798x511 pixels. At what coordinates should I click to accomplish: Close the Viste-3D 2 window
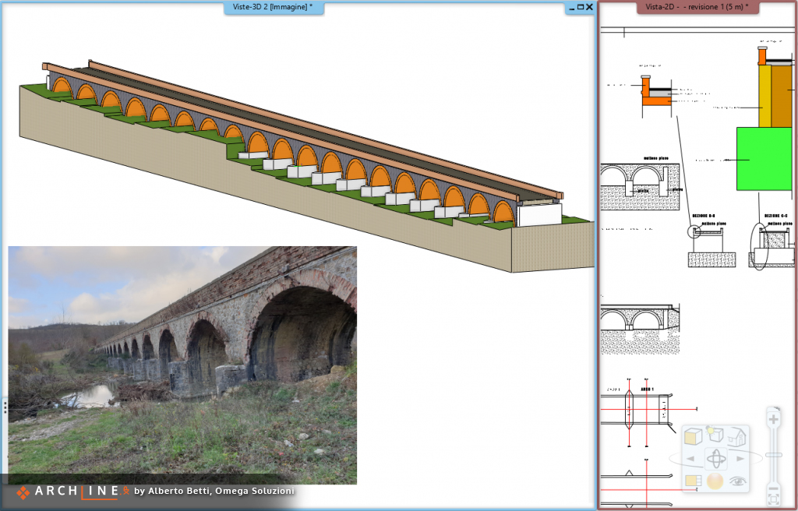click(x=589, y=7)
